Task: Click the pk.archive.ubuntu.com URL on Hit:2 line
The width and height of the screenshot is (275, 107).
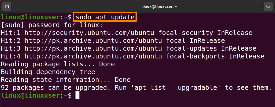Action: [93, 41]
